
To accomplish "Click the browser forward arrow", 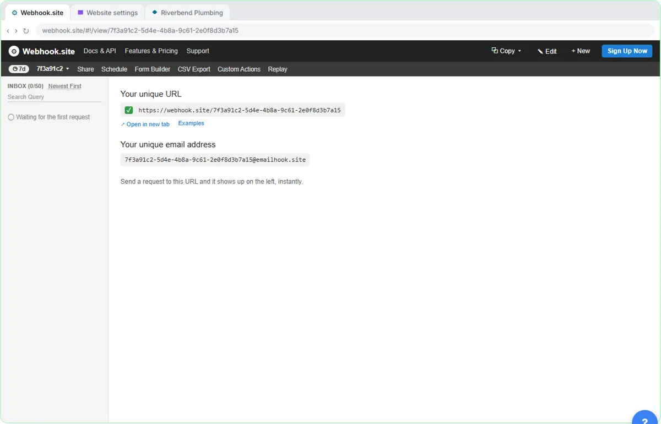I will [16, 31].
